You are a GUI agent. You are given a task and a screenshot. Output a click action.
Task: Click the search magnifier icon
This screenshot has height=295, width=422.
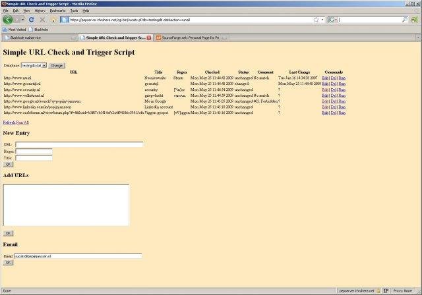coord(404,20)
